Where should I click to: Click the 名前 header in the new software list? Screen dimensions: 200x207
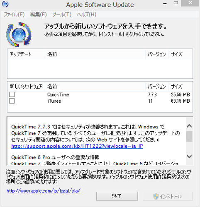click(95, 87)
